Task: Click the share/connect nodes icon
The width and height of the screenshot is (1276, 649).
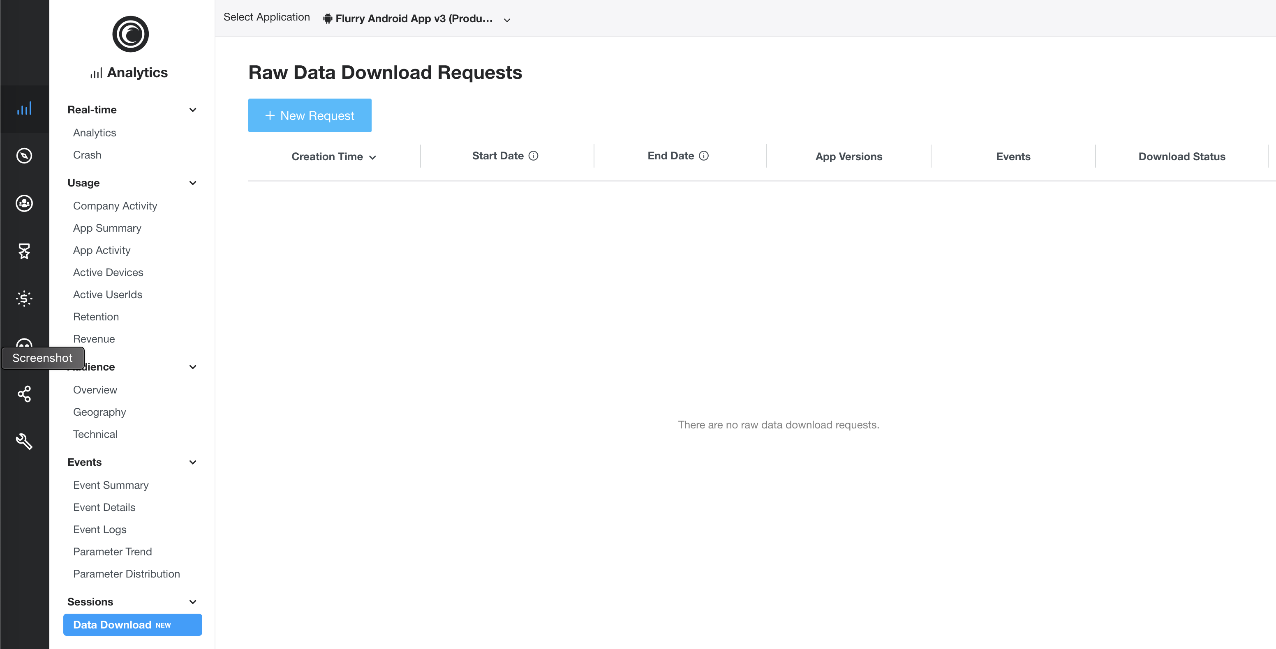Action: coord(24,393)
